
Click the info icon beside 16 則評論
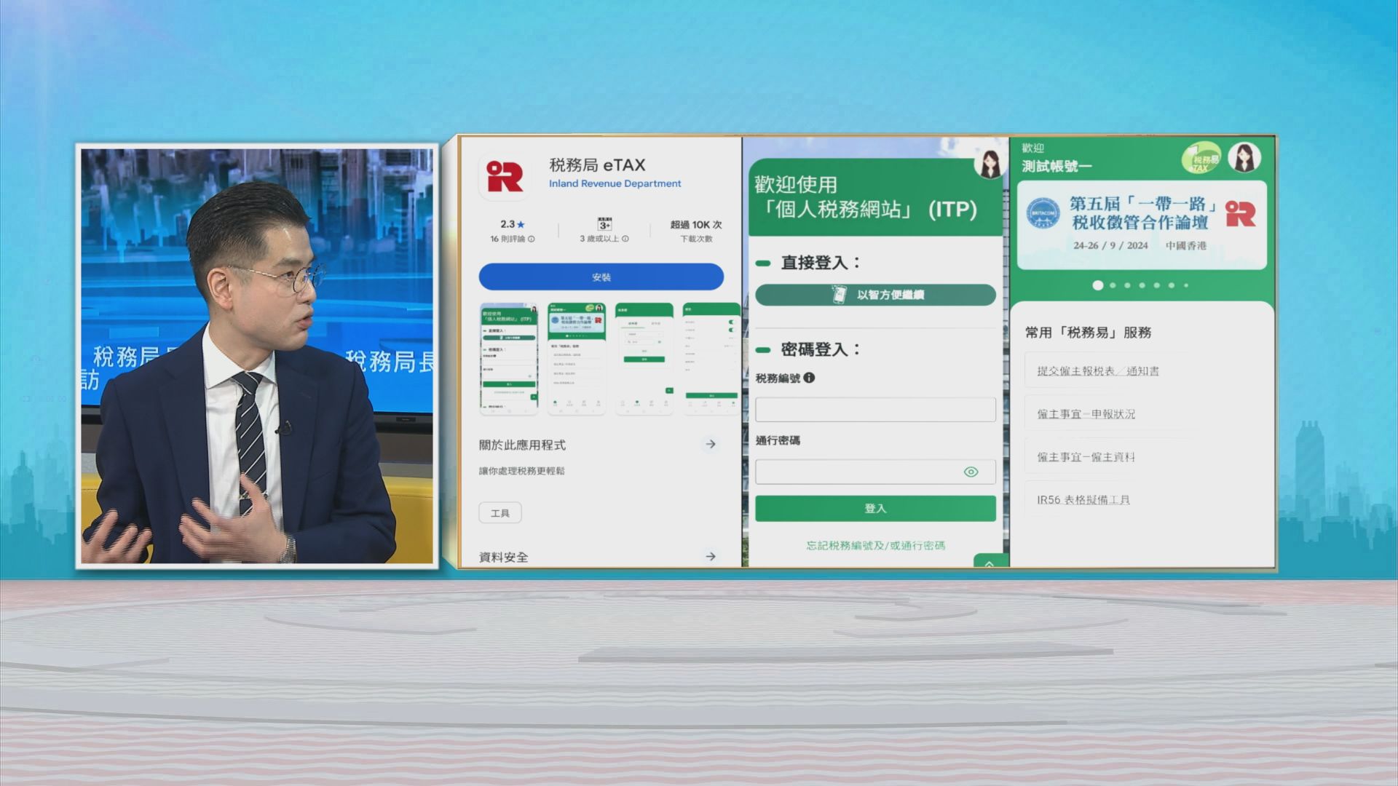531,239
